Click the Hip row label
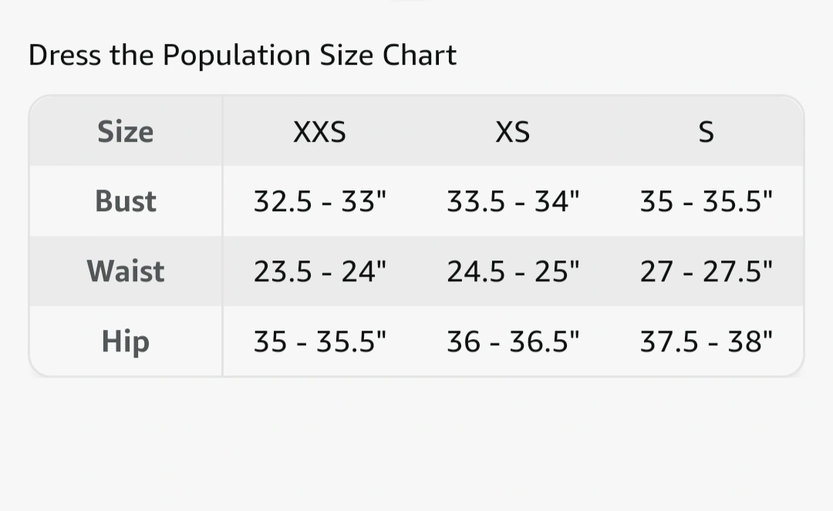 pyautogui.click(x=125, y=341)
